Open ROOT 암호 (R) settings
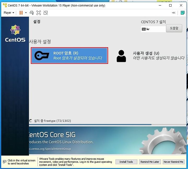 [69, 56]
